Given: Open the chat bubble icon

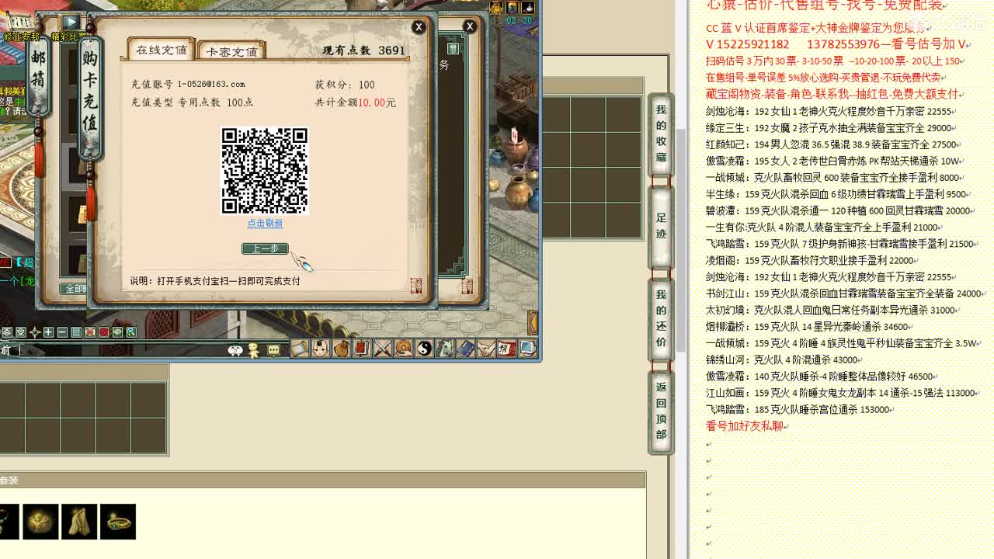Looking at the screenshot, I should (273, 350).
